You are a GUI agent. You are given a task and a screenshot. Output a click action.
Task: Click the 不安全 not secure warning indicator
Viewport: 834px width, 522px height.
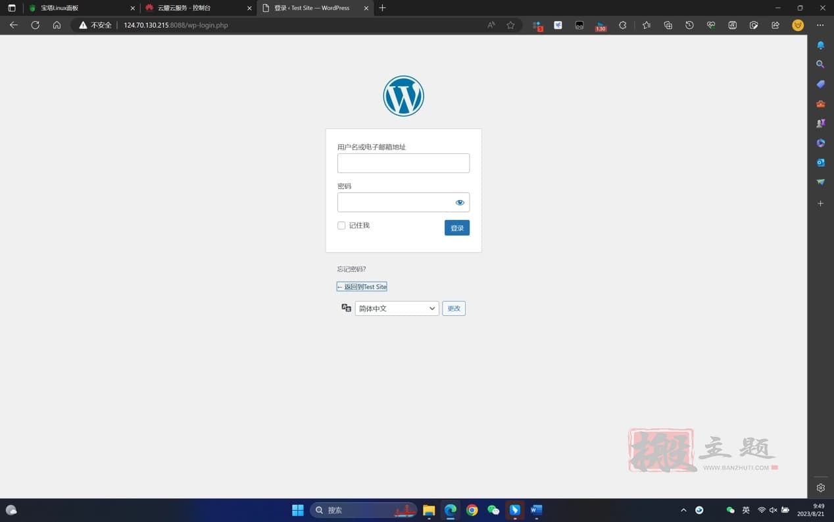tap(95, 25)
